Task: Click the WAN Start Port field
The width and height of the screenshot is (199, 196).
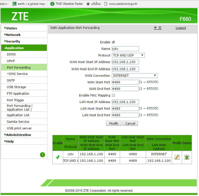Action: [x=125, y=82]
